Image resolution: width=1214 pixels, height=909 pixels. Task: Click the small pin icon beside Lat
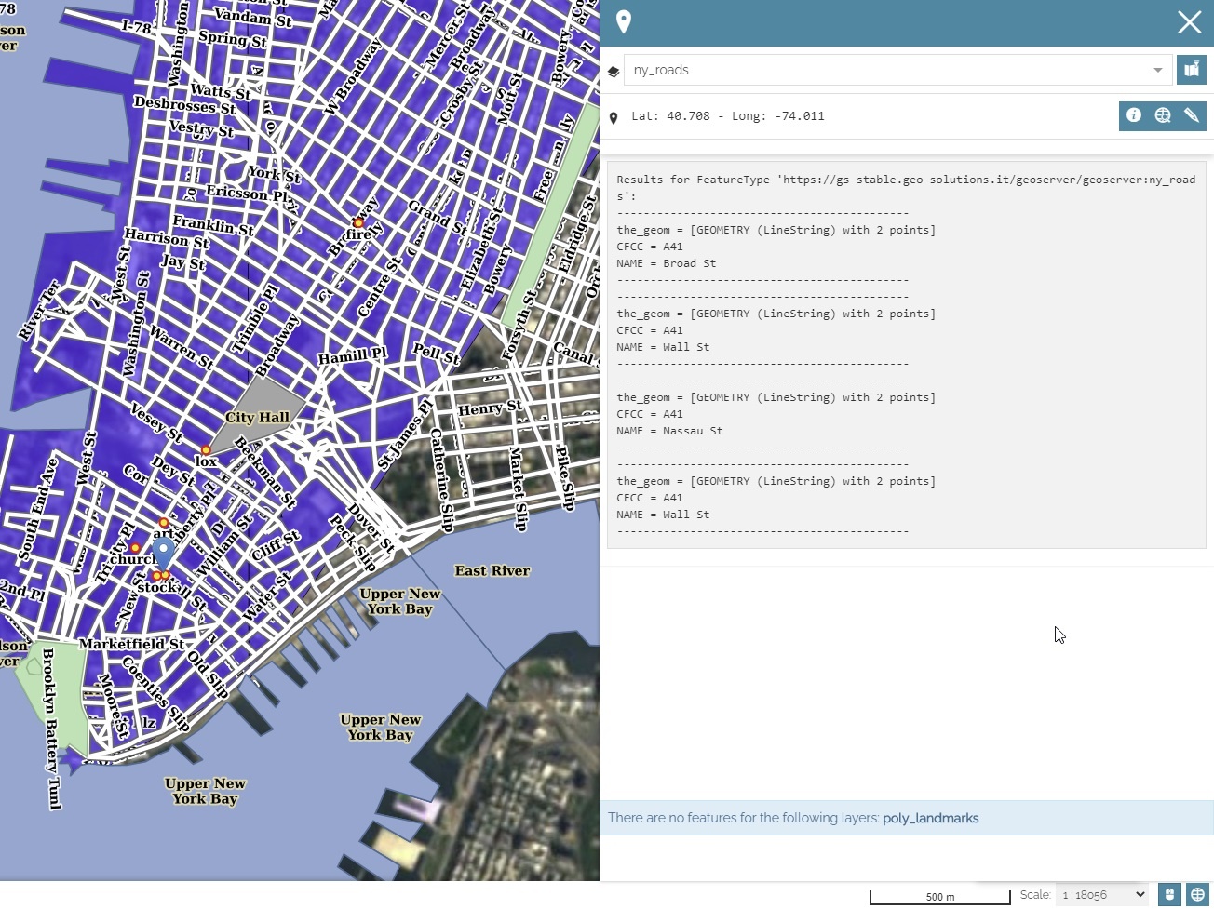(x=614, y=118)
